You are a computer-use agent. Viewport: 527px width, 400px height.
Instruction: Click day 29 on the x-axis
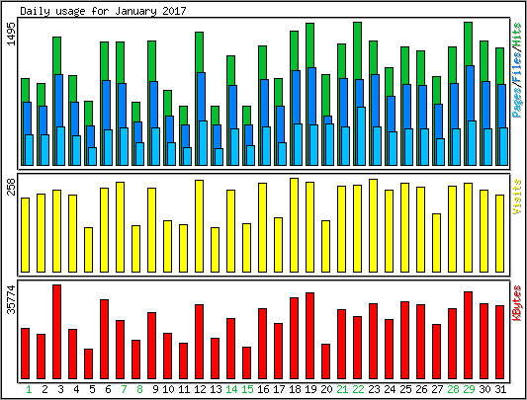(469, 389)
